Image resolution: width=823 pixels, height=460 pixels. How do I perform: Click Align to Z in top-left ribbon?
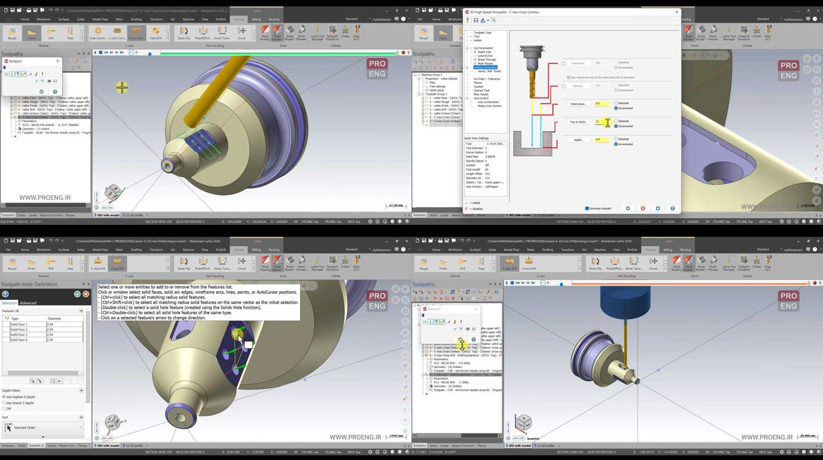click(x=356, y=33)
